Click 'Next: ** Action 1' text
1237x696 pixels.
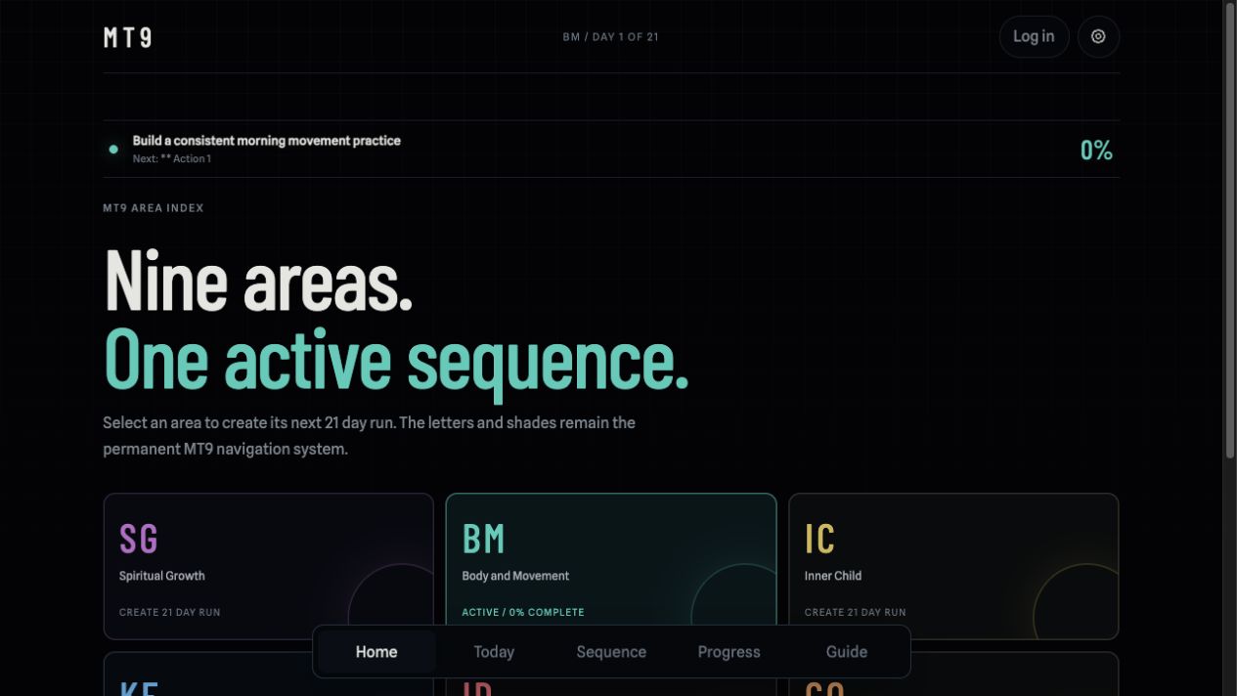point(172,158)
